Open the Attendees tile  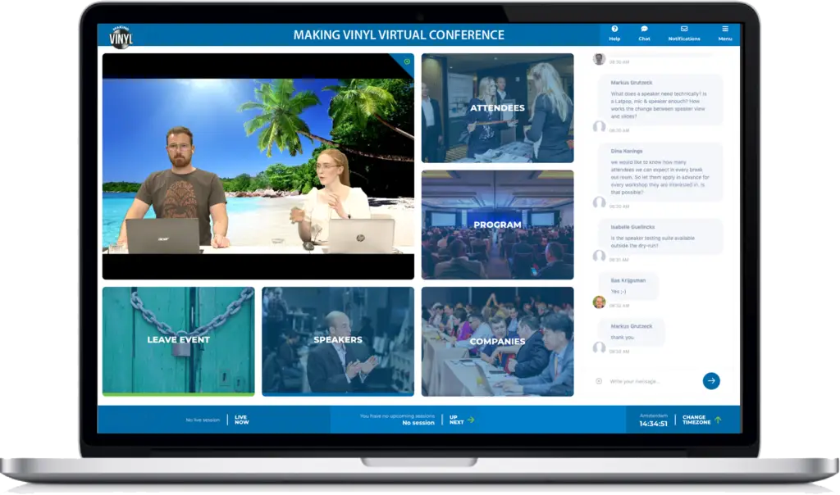497,108
